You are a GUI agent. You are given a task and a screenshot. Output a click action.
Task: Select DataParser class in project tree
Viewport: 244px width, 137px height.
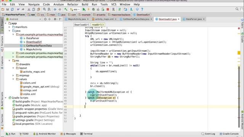(32, 38)
